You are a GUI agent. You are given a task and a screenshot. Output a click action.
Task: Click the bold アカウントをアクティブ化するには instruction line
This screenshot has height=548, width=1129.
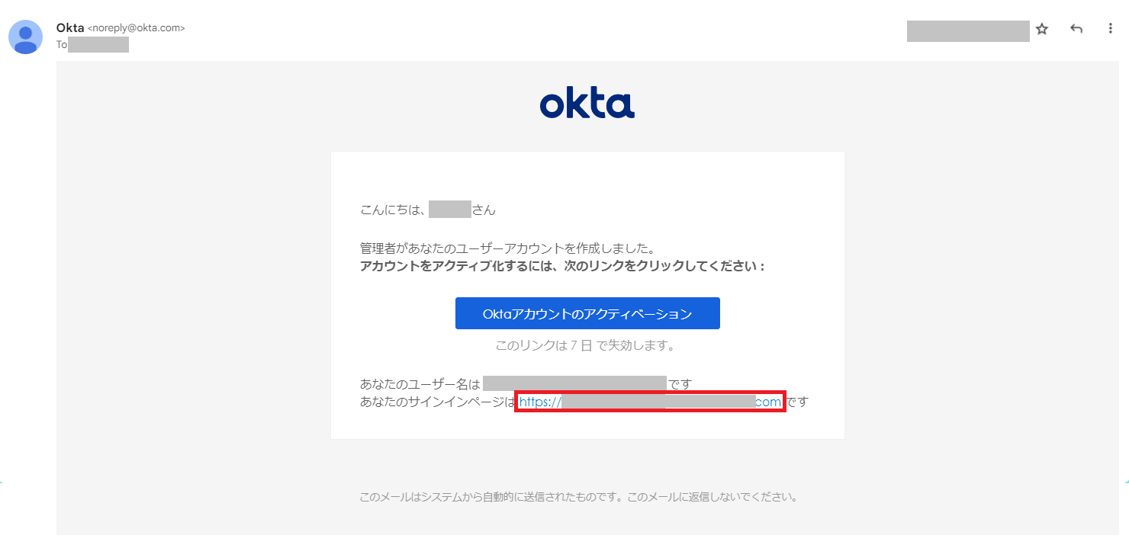tap(562, 267)
